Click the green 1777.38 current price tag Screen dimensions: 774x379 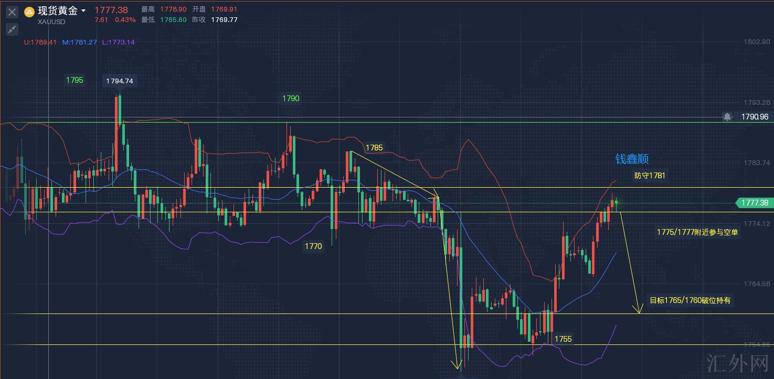click(755, 203)
